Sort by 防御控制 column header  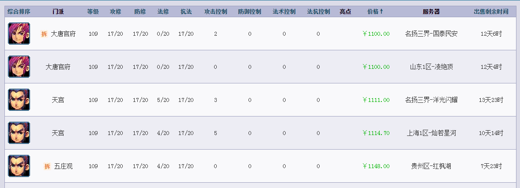pyautogui.click(x=249, y=11)
